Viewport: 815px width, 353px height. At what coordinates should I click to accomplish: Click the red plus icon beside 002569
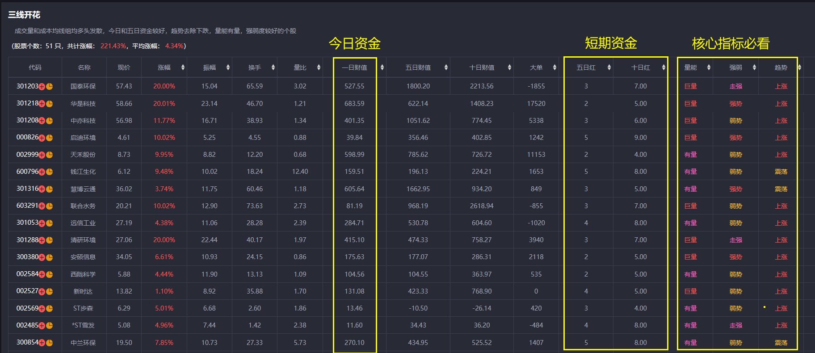pyautogui.click(x=42, y=308)
